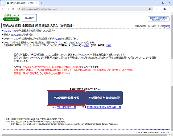The width and height of the screenshot is (173, 136).
Task: Click the ganjoho.jp がん情報サービス logo
Action: point(12,18)
